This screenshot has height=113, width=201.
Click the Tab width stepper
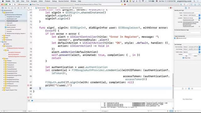[x=190, y=54]
